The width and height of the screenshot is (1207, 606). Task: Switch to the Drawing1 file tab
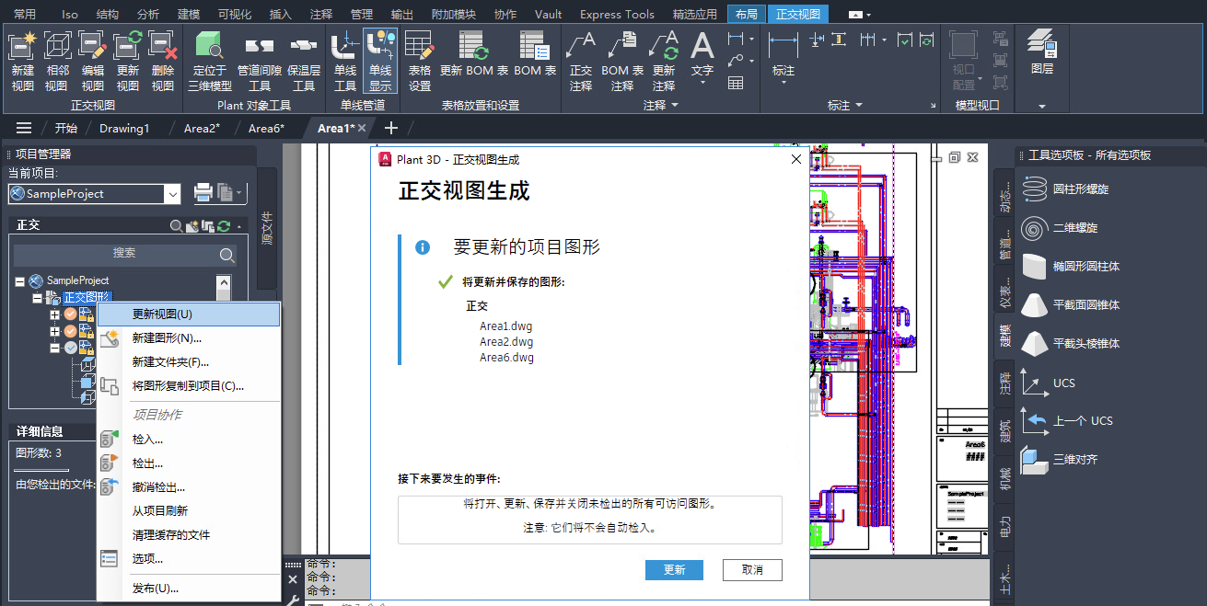[124, 128]
